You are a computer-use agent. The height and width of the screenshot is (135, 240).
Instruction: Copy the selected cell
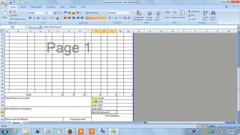[13, 15]
